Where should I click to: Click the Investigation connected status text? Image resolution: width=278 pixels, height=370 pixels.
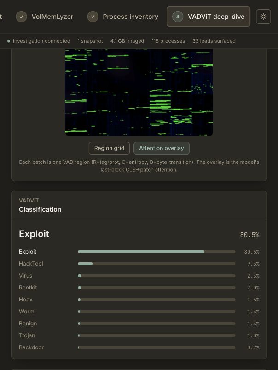(41, 41)
